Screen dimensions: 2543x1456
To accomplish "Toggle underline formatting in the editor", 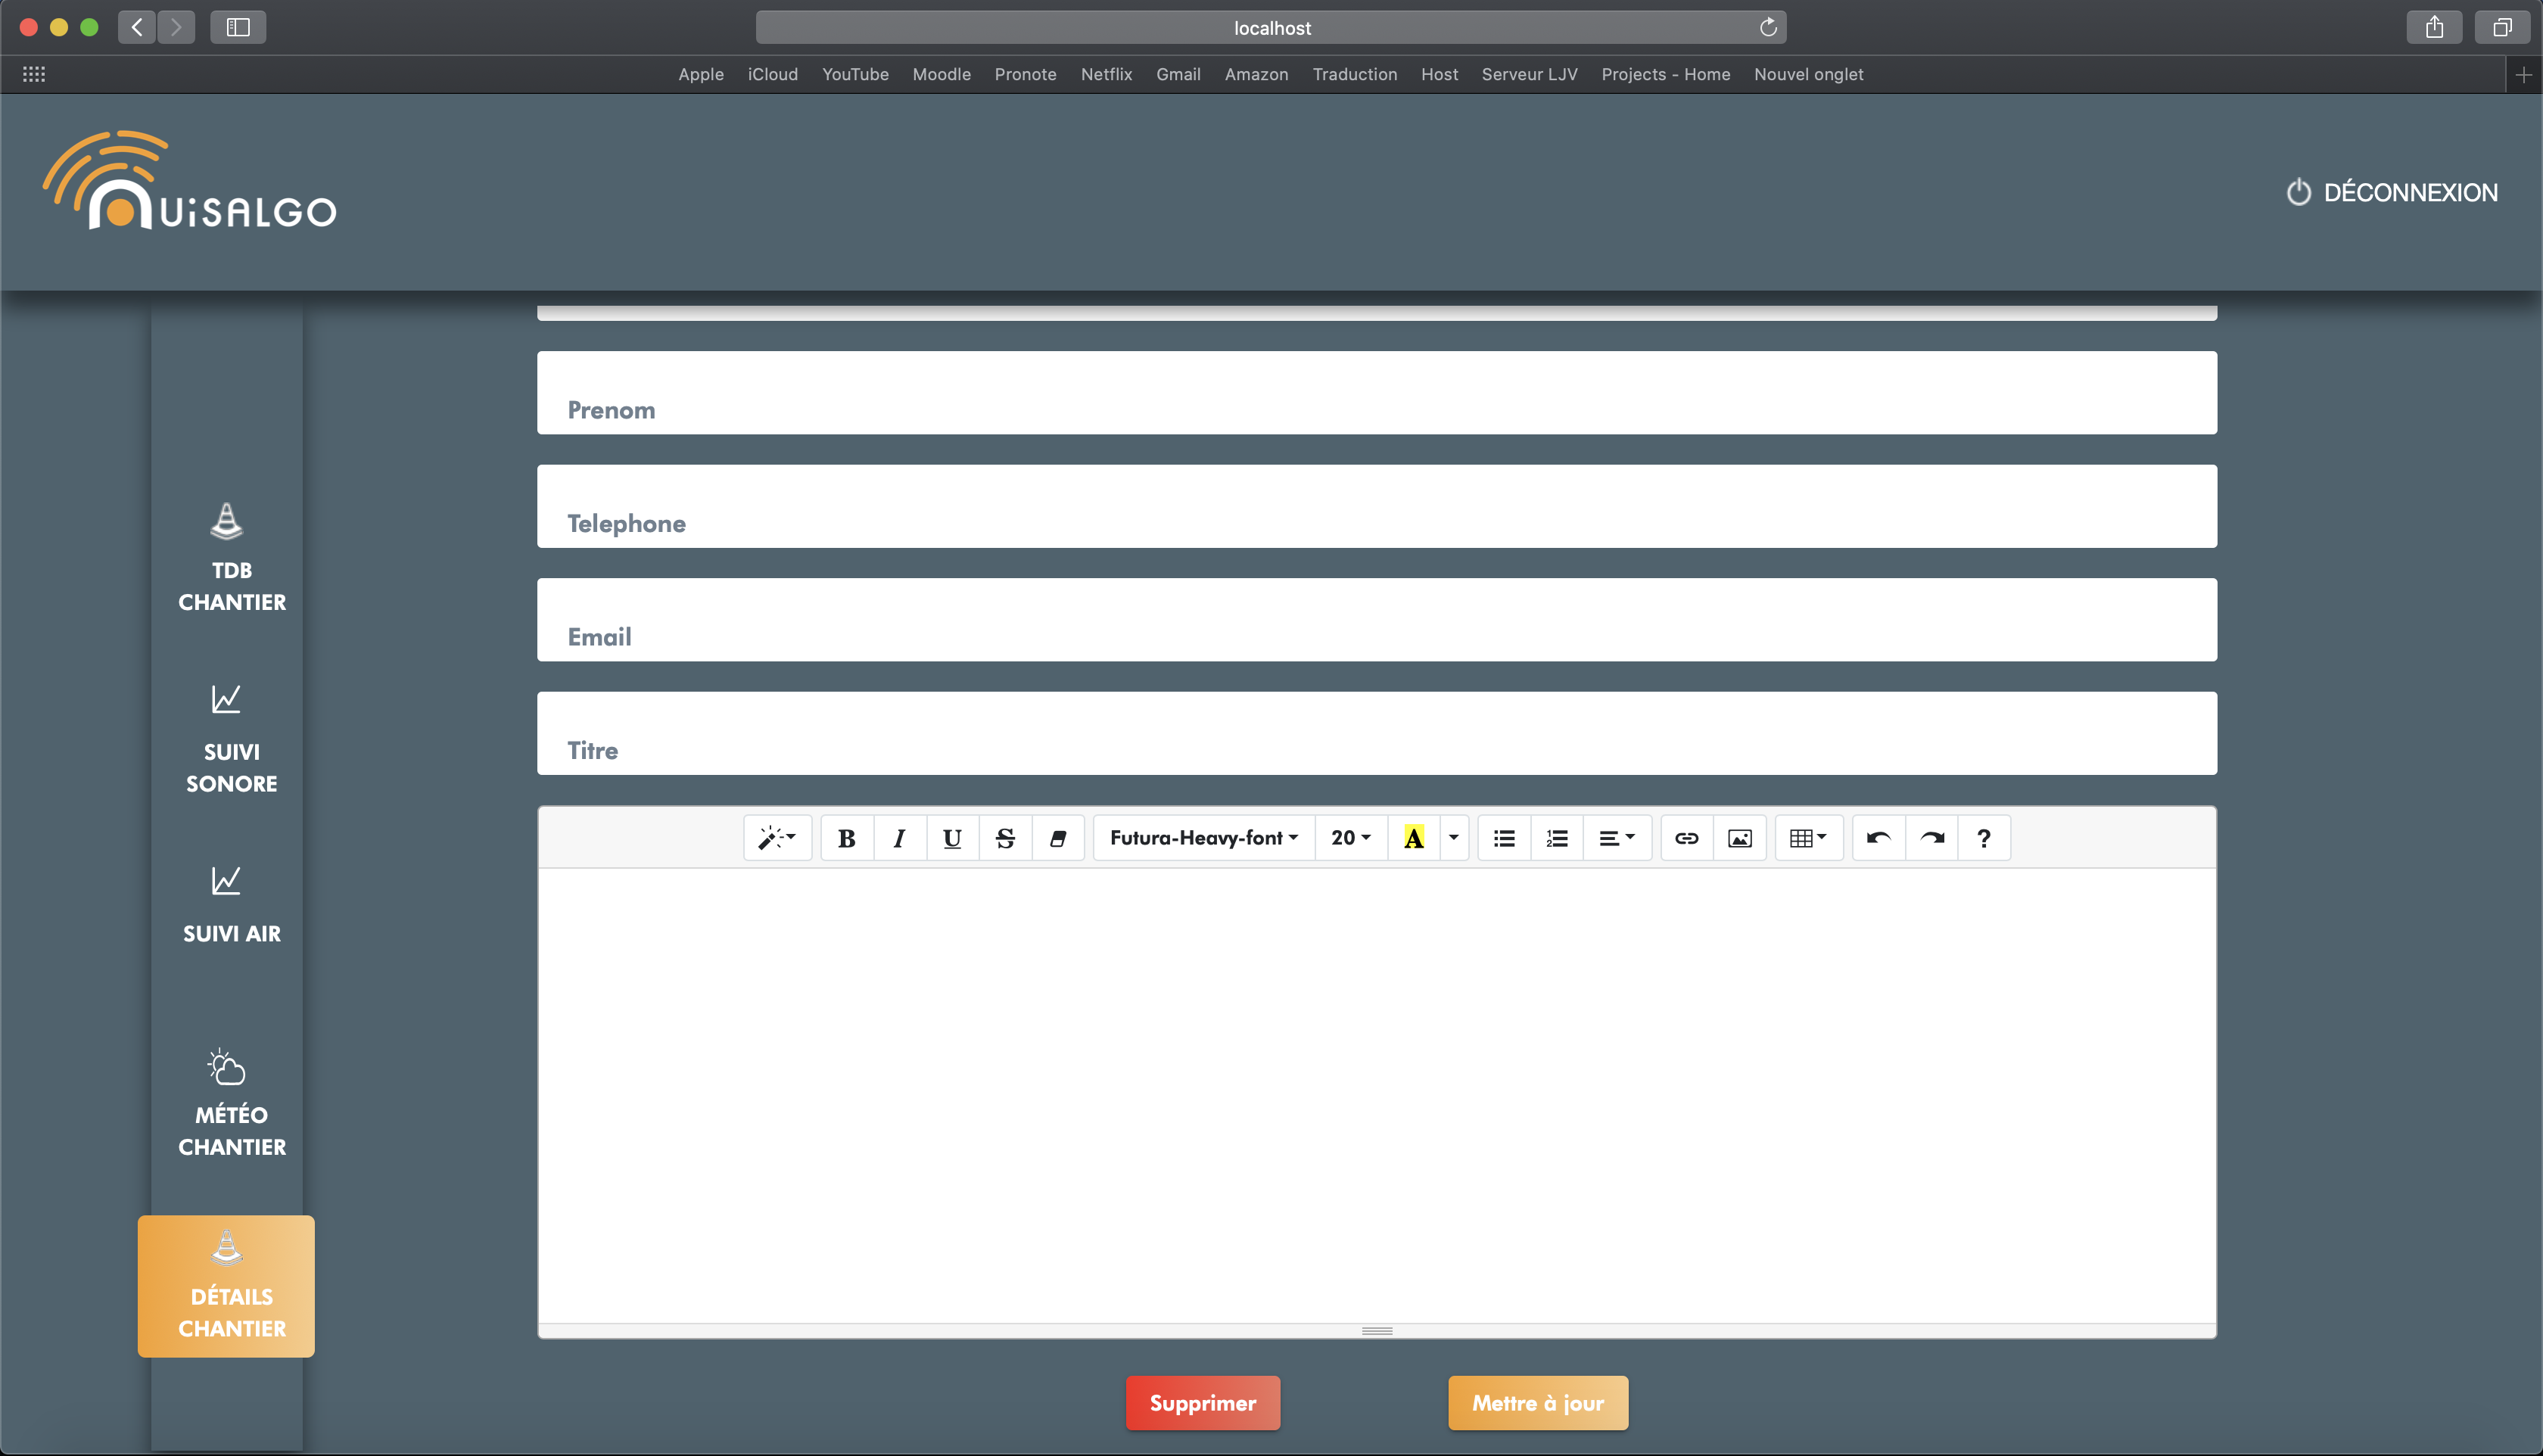I will click(x=953, y=838).
